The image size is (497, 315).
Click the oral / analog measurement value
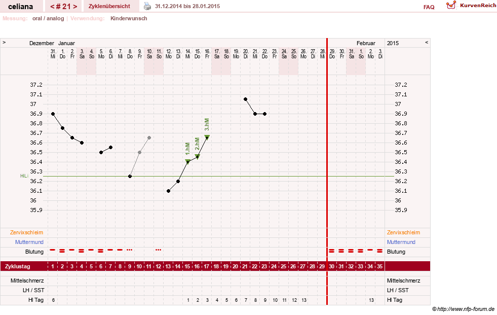point(48,18)
